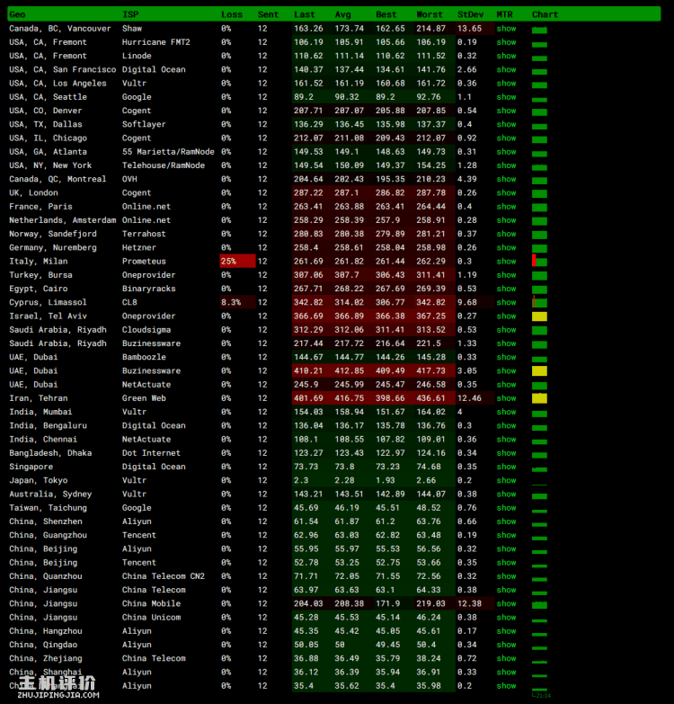Click show link in Fremont Linode row

(506, 56)
